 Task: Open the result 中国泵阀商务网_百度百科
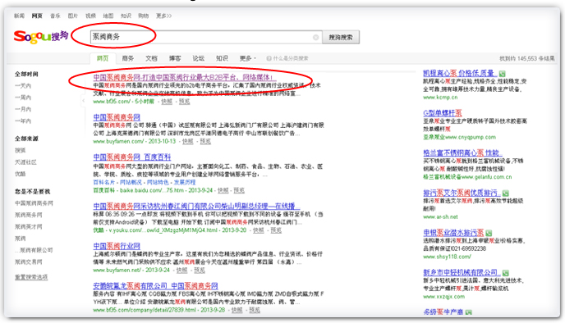(x=132, y=157)
